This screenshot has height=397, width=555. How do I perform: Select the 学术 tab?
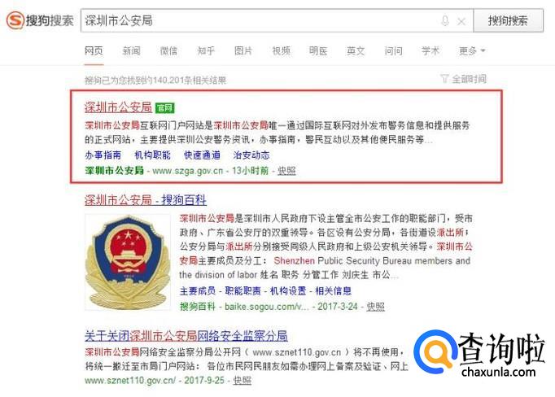(x=430, y=51)
